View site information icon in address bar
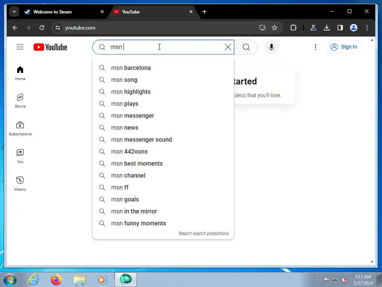The height and width of the screenshot is (287, 382). 58,28
